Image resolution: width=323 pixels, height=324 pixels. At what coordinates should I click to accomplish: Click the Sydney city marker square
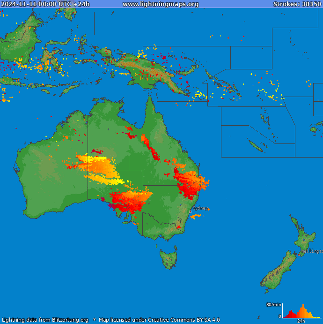click(190, 211)
